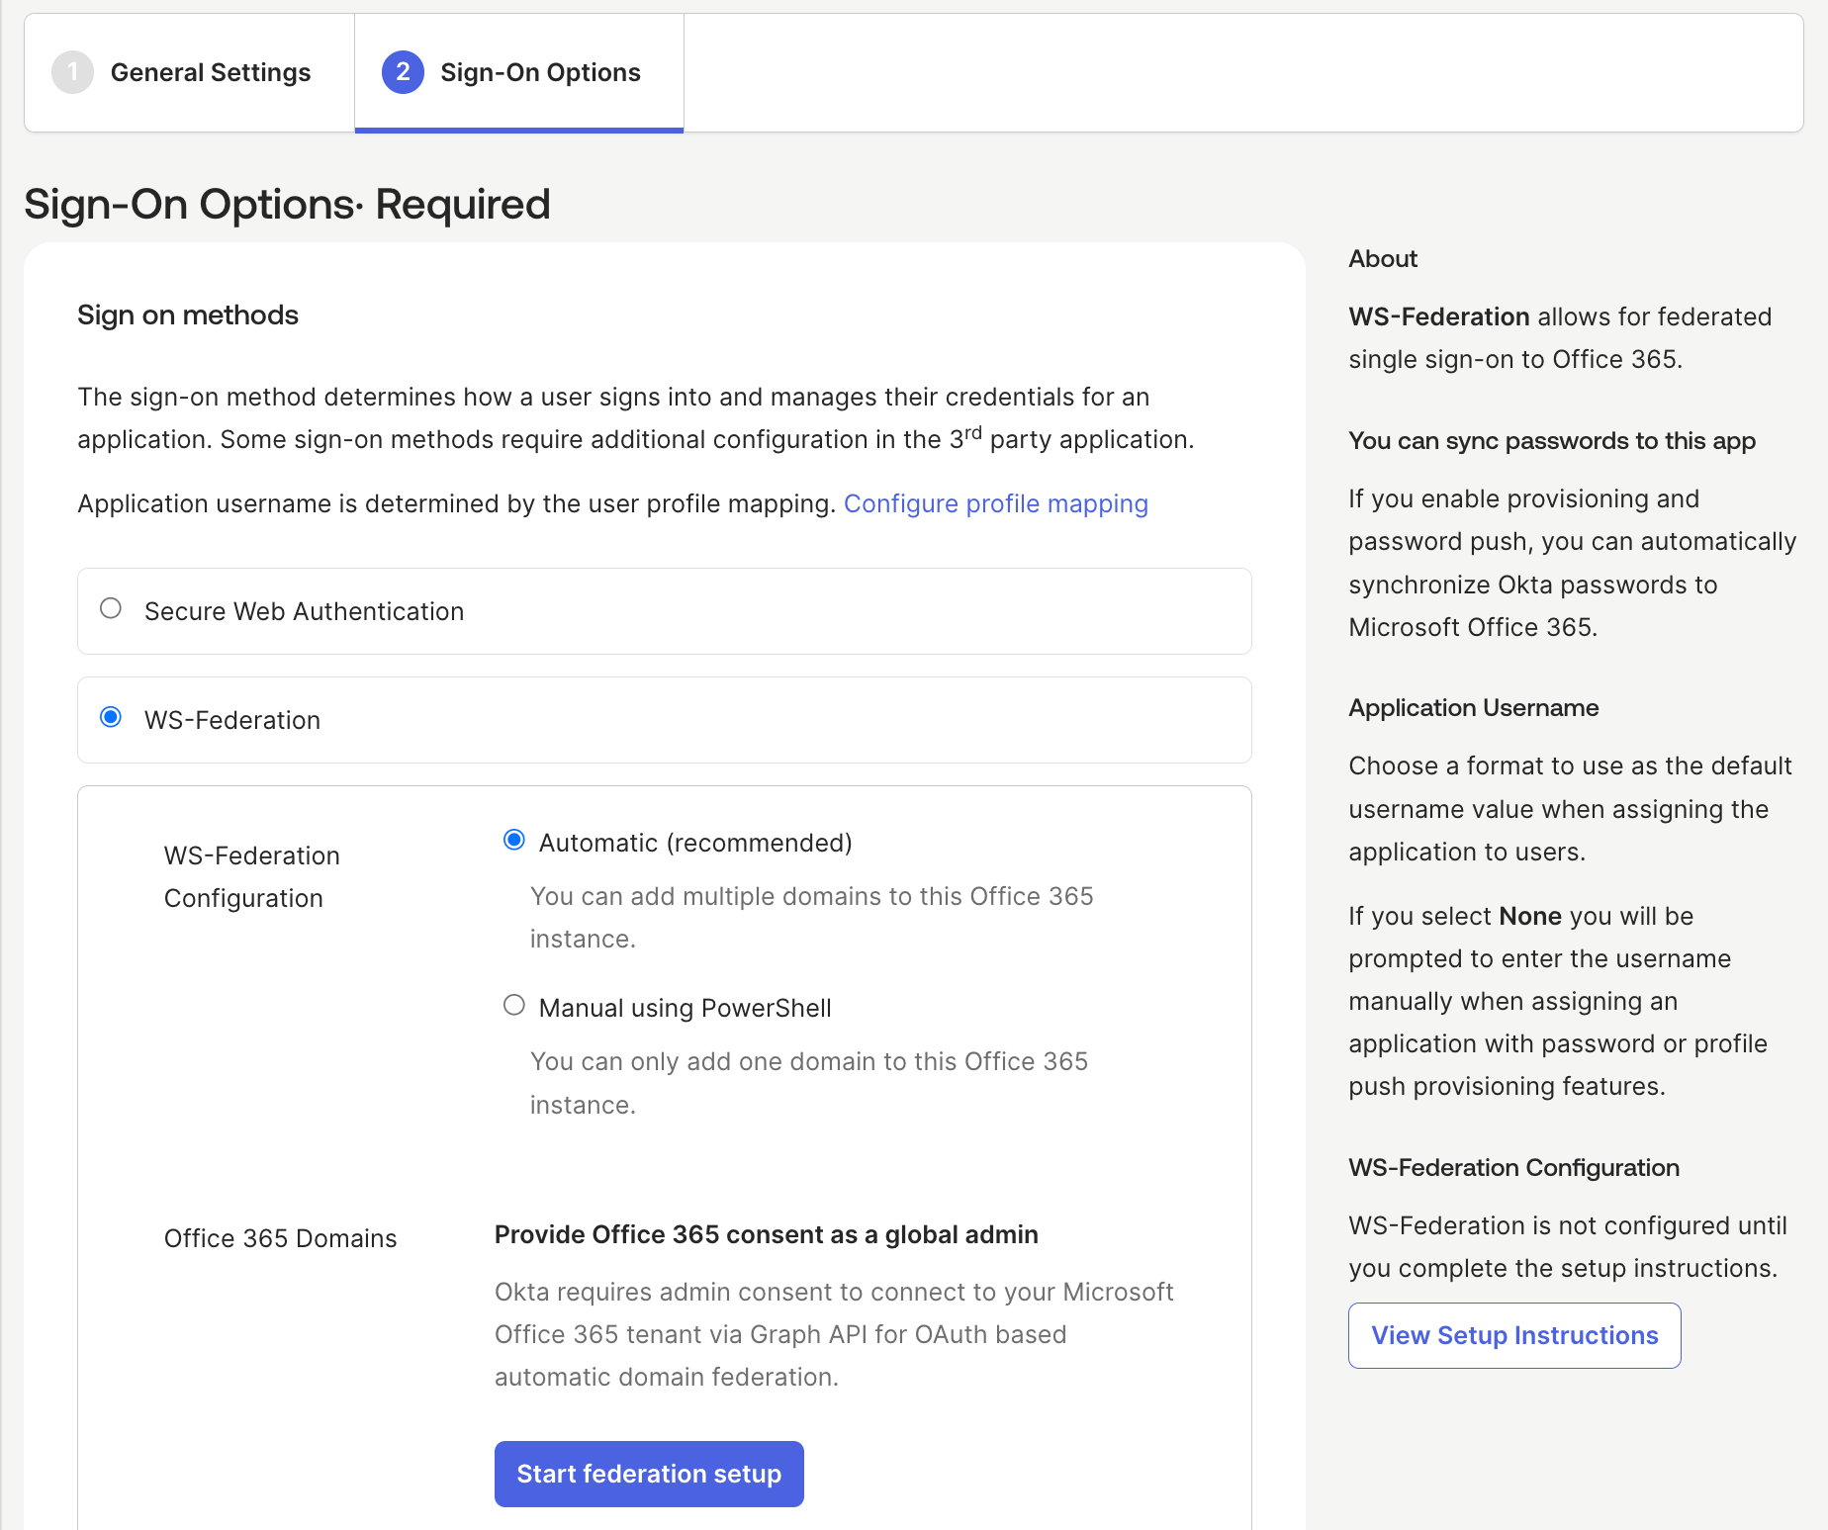The height and width of the screenshot is (1530, 1828).
Task: Click the Automatic (recommended) label text
Action: tap(695, 843)
